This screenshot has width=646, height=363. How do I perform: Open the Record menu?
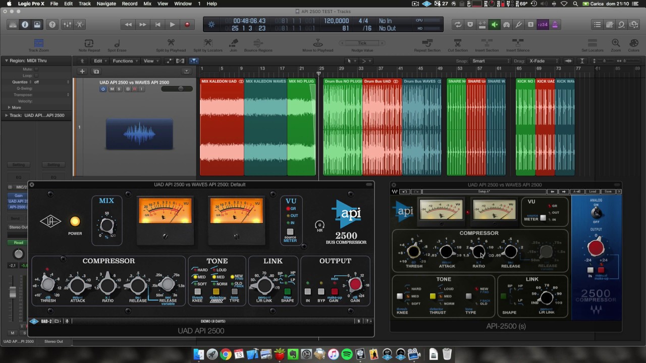[129, 4]
